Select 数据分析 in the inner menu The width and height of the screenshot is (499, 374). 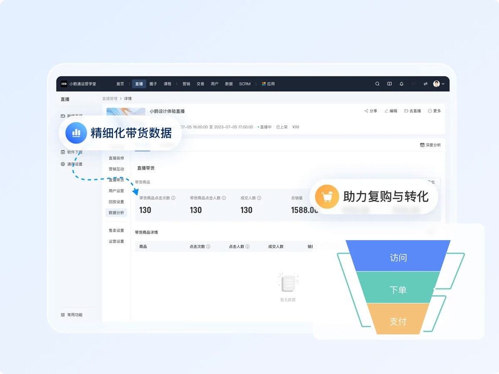click(116, 212)
